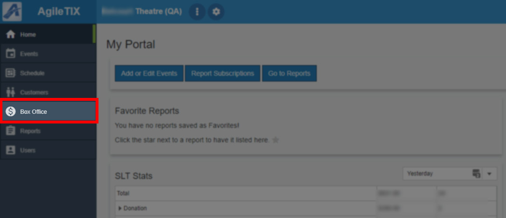Open Box Office in sidebar
506x218 pixels.
(x=48, y=111)
